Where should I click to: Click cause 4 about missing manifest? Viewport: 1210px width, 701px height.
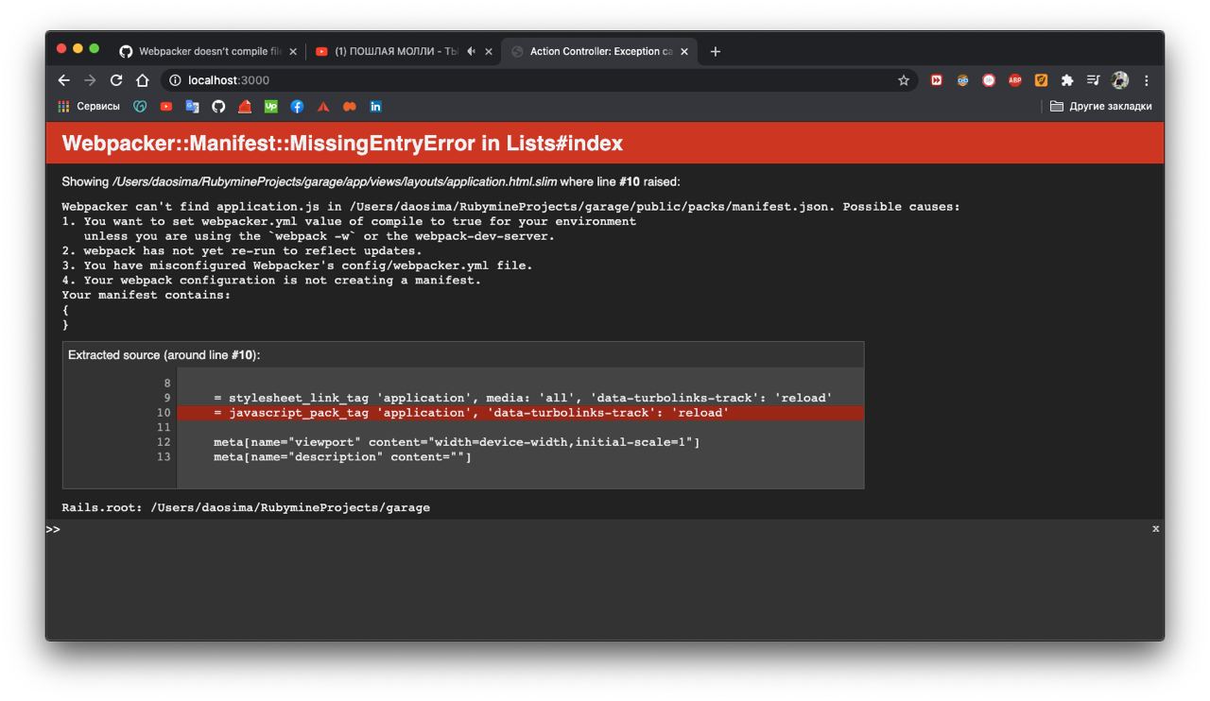[271, 281]
